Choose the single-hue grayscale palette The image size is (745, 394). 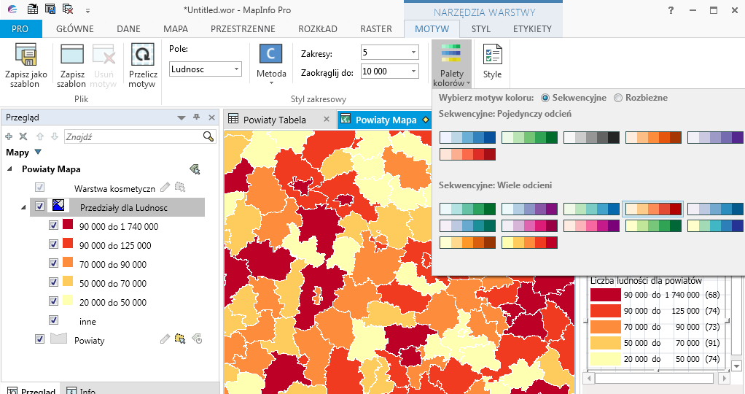pos(591,137)
